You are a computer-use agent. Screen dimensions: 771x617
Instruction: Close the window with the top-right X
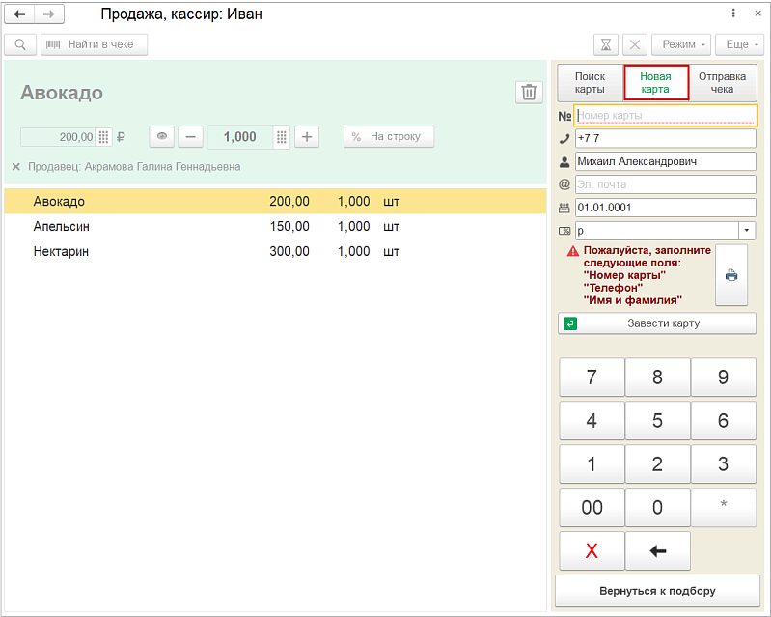click(x=757, y=14)
